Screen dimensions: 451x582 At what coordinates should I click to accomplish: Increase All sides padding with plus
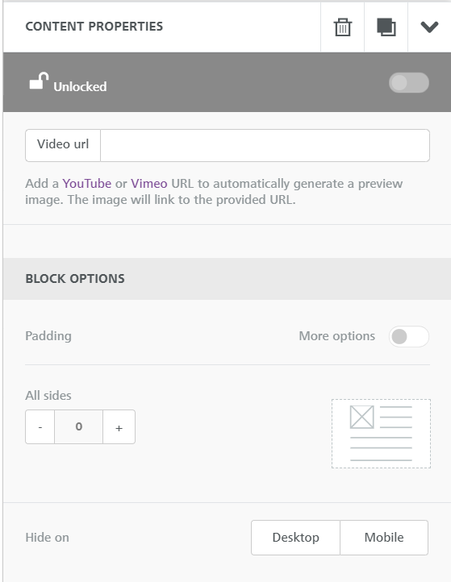tap(119, 427)
